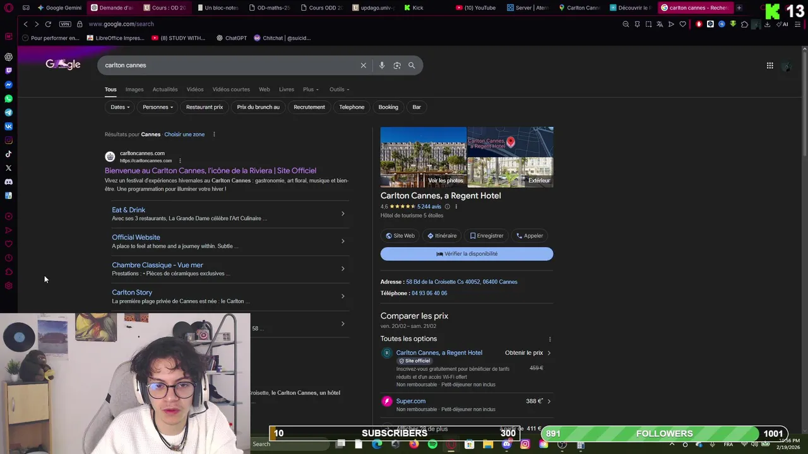
Task: Take a snapshot with the capture icon
Action: click(648, 24)
